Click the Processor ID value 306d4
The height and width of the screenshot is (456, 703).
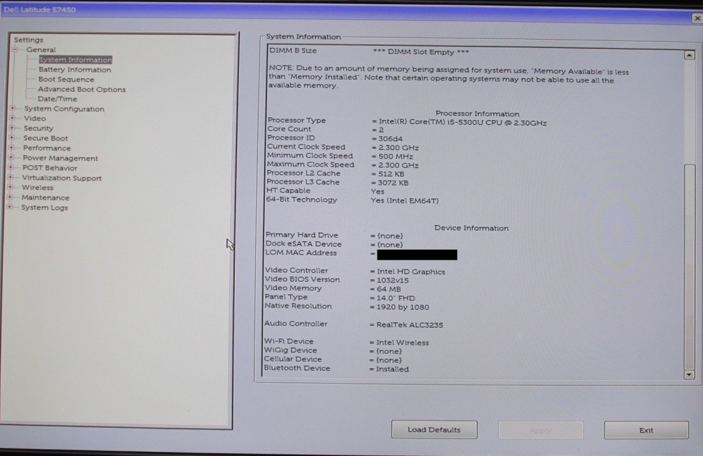pos(391,139)
